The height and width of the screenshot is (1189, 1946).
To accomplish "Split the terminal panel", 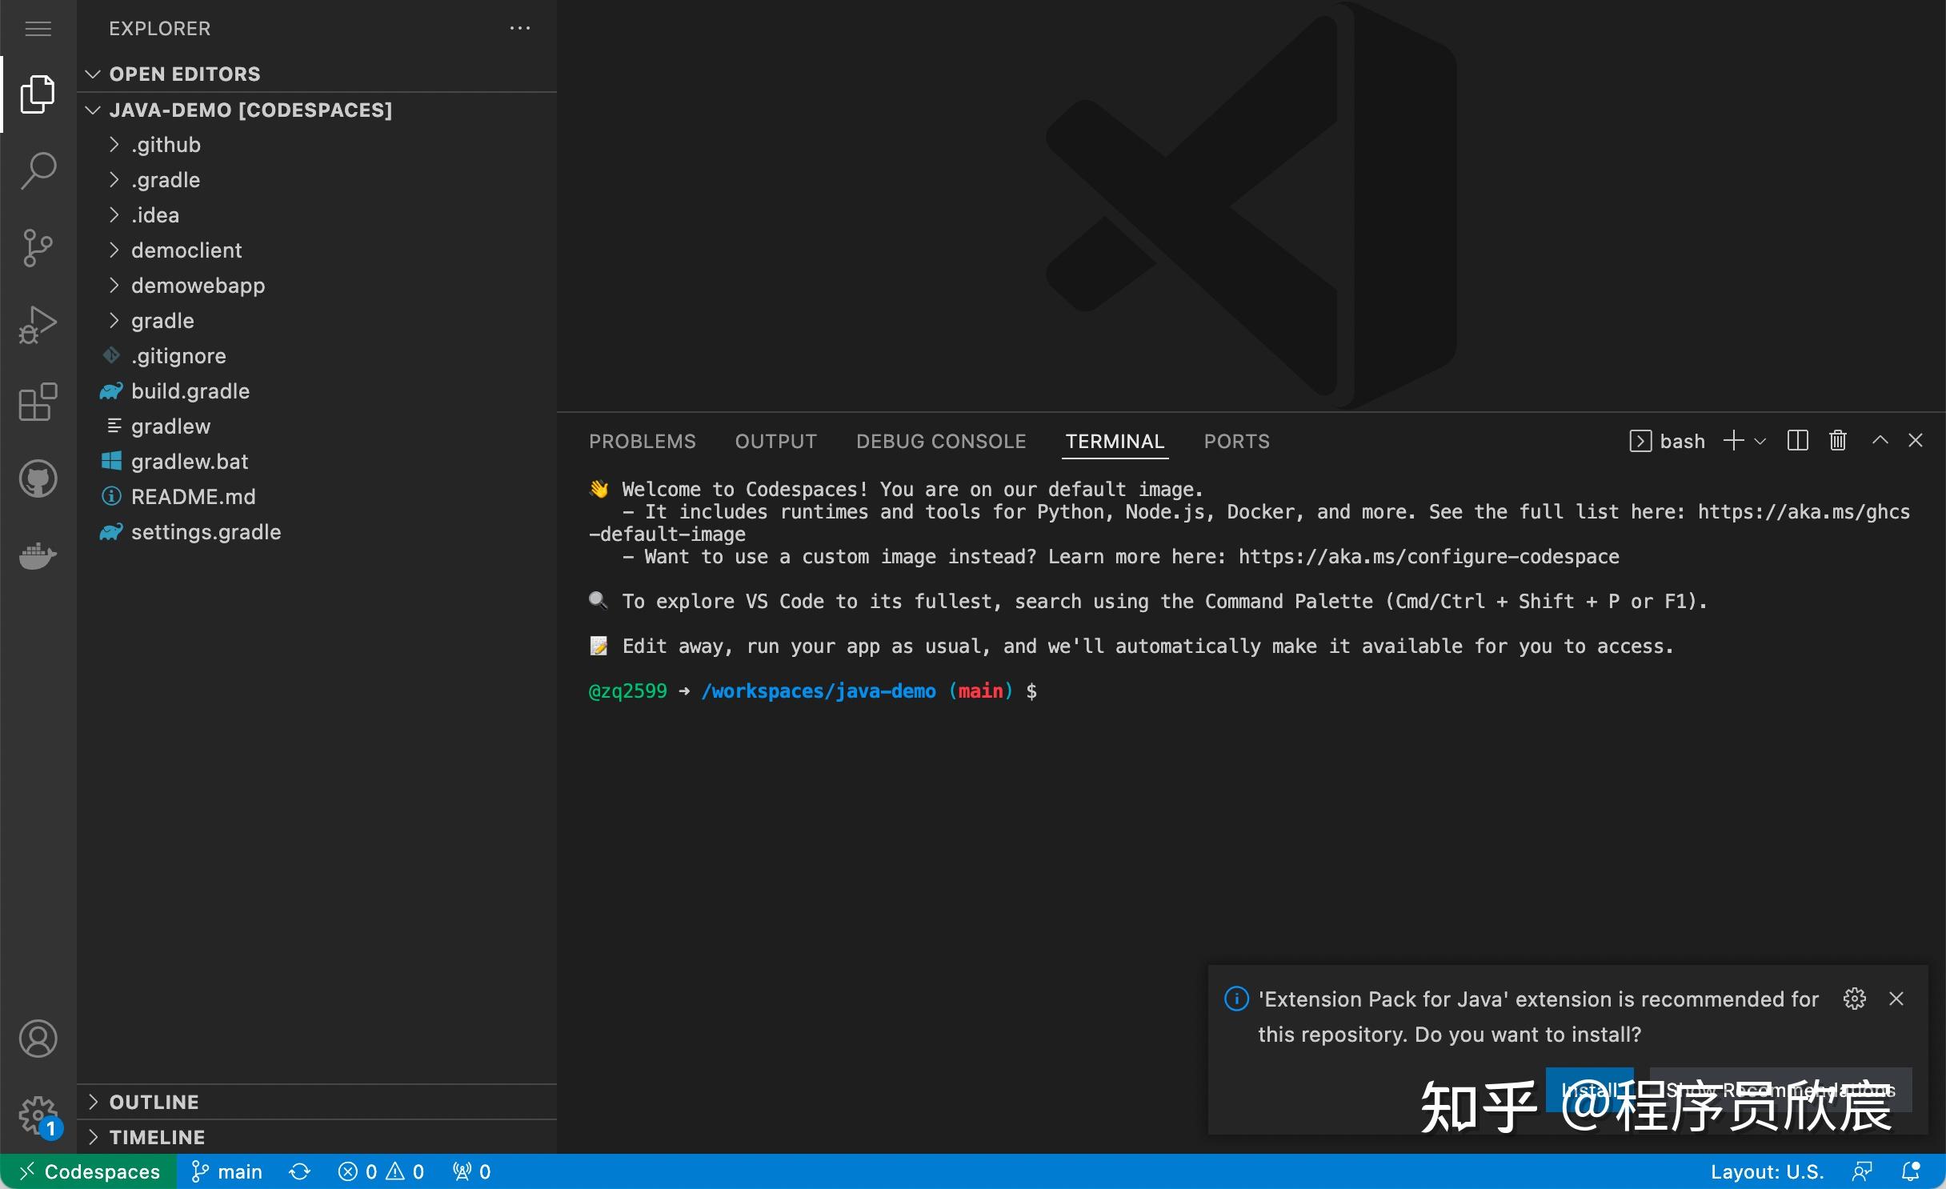I will (1797, 440).
